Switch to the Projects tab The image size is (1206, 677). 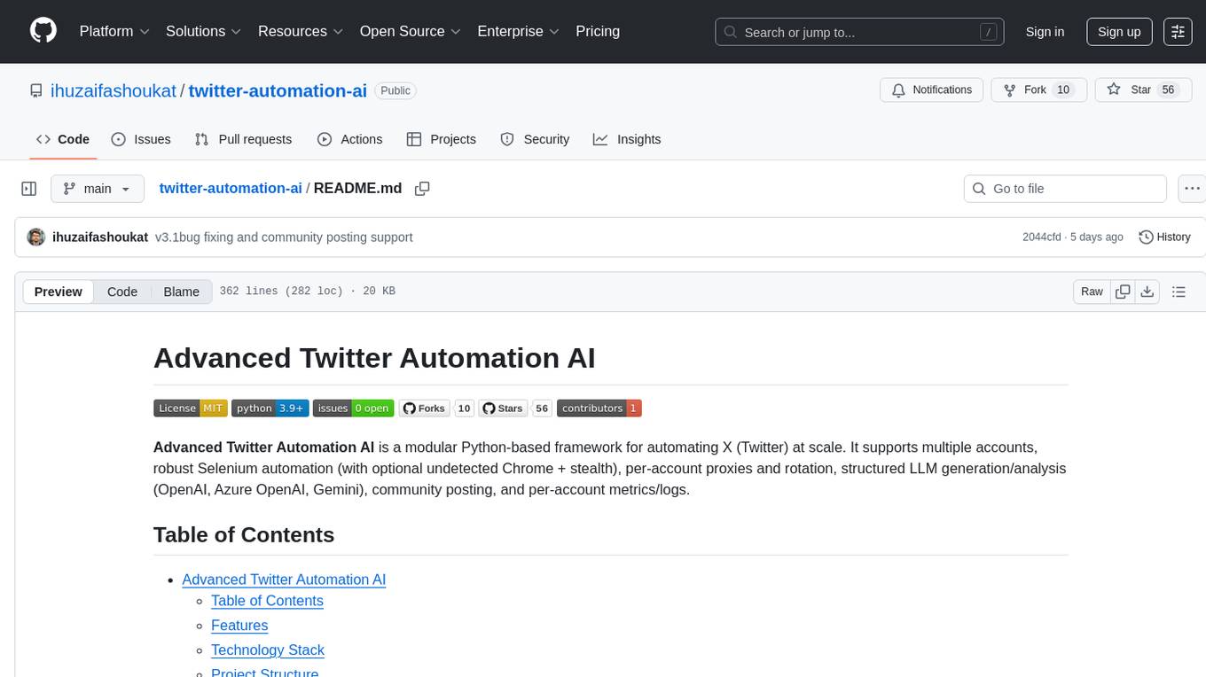point(442,139)
